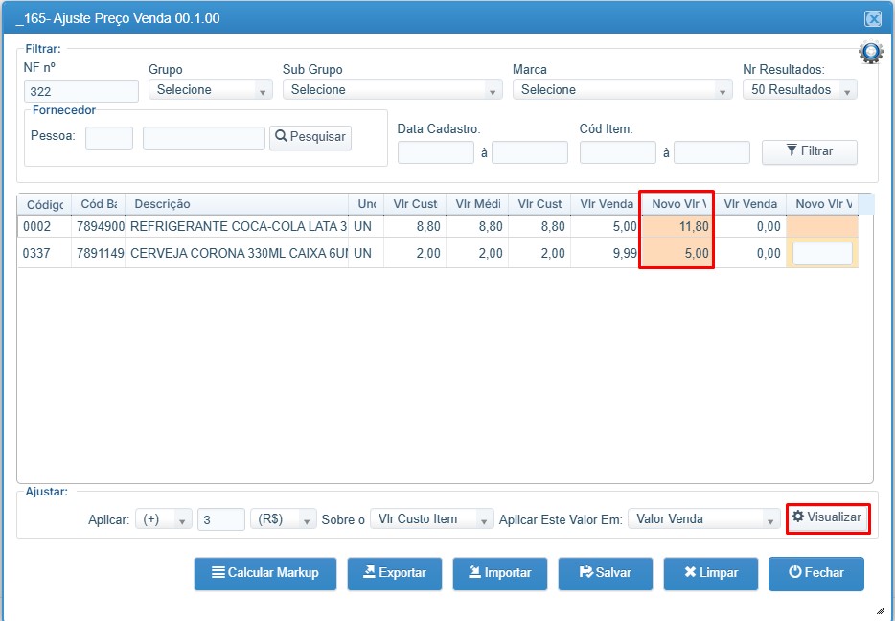Screen dimensions: 895x621
Task: Click the NF nº input field
Action: point(81,91)
